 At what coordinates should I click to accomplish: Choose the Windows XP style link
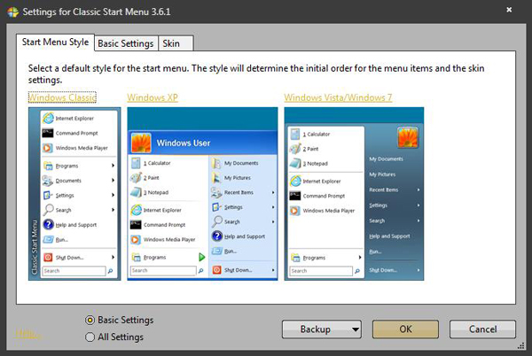[x=153, y=97]
